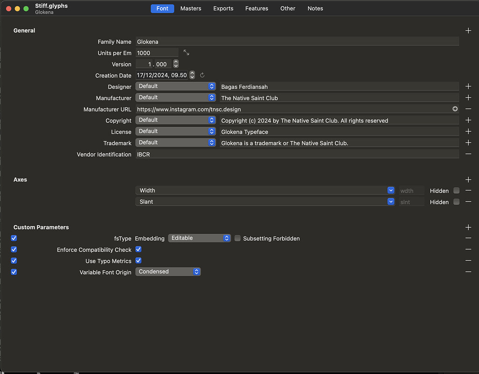Open the Embedding Editable dropdown
Viewport: 479px width, 374px height.
pyautogui.click(x=199, y=238)
